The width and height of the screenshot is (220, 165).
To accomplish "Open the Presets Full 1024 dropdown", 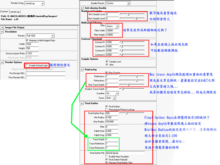I will click(40, 36).
